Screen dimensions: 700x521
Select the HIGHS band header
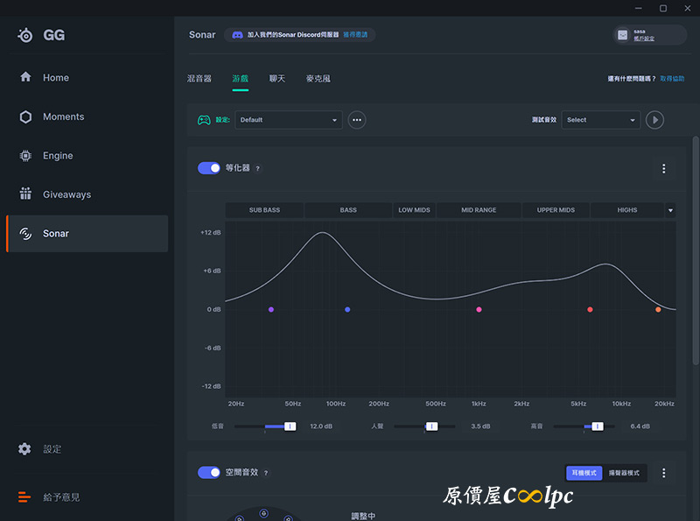pyautogui.click(x=626, y=210)
